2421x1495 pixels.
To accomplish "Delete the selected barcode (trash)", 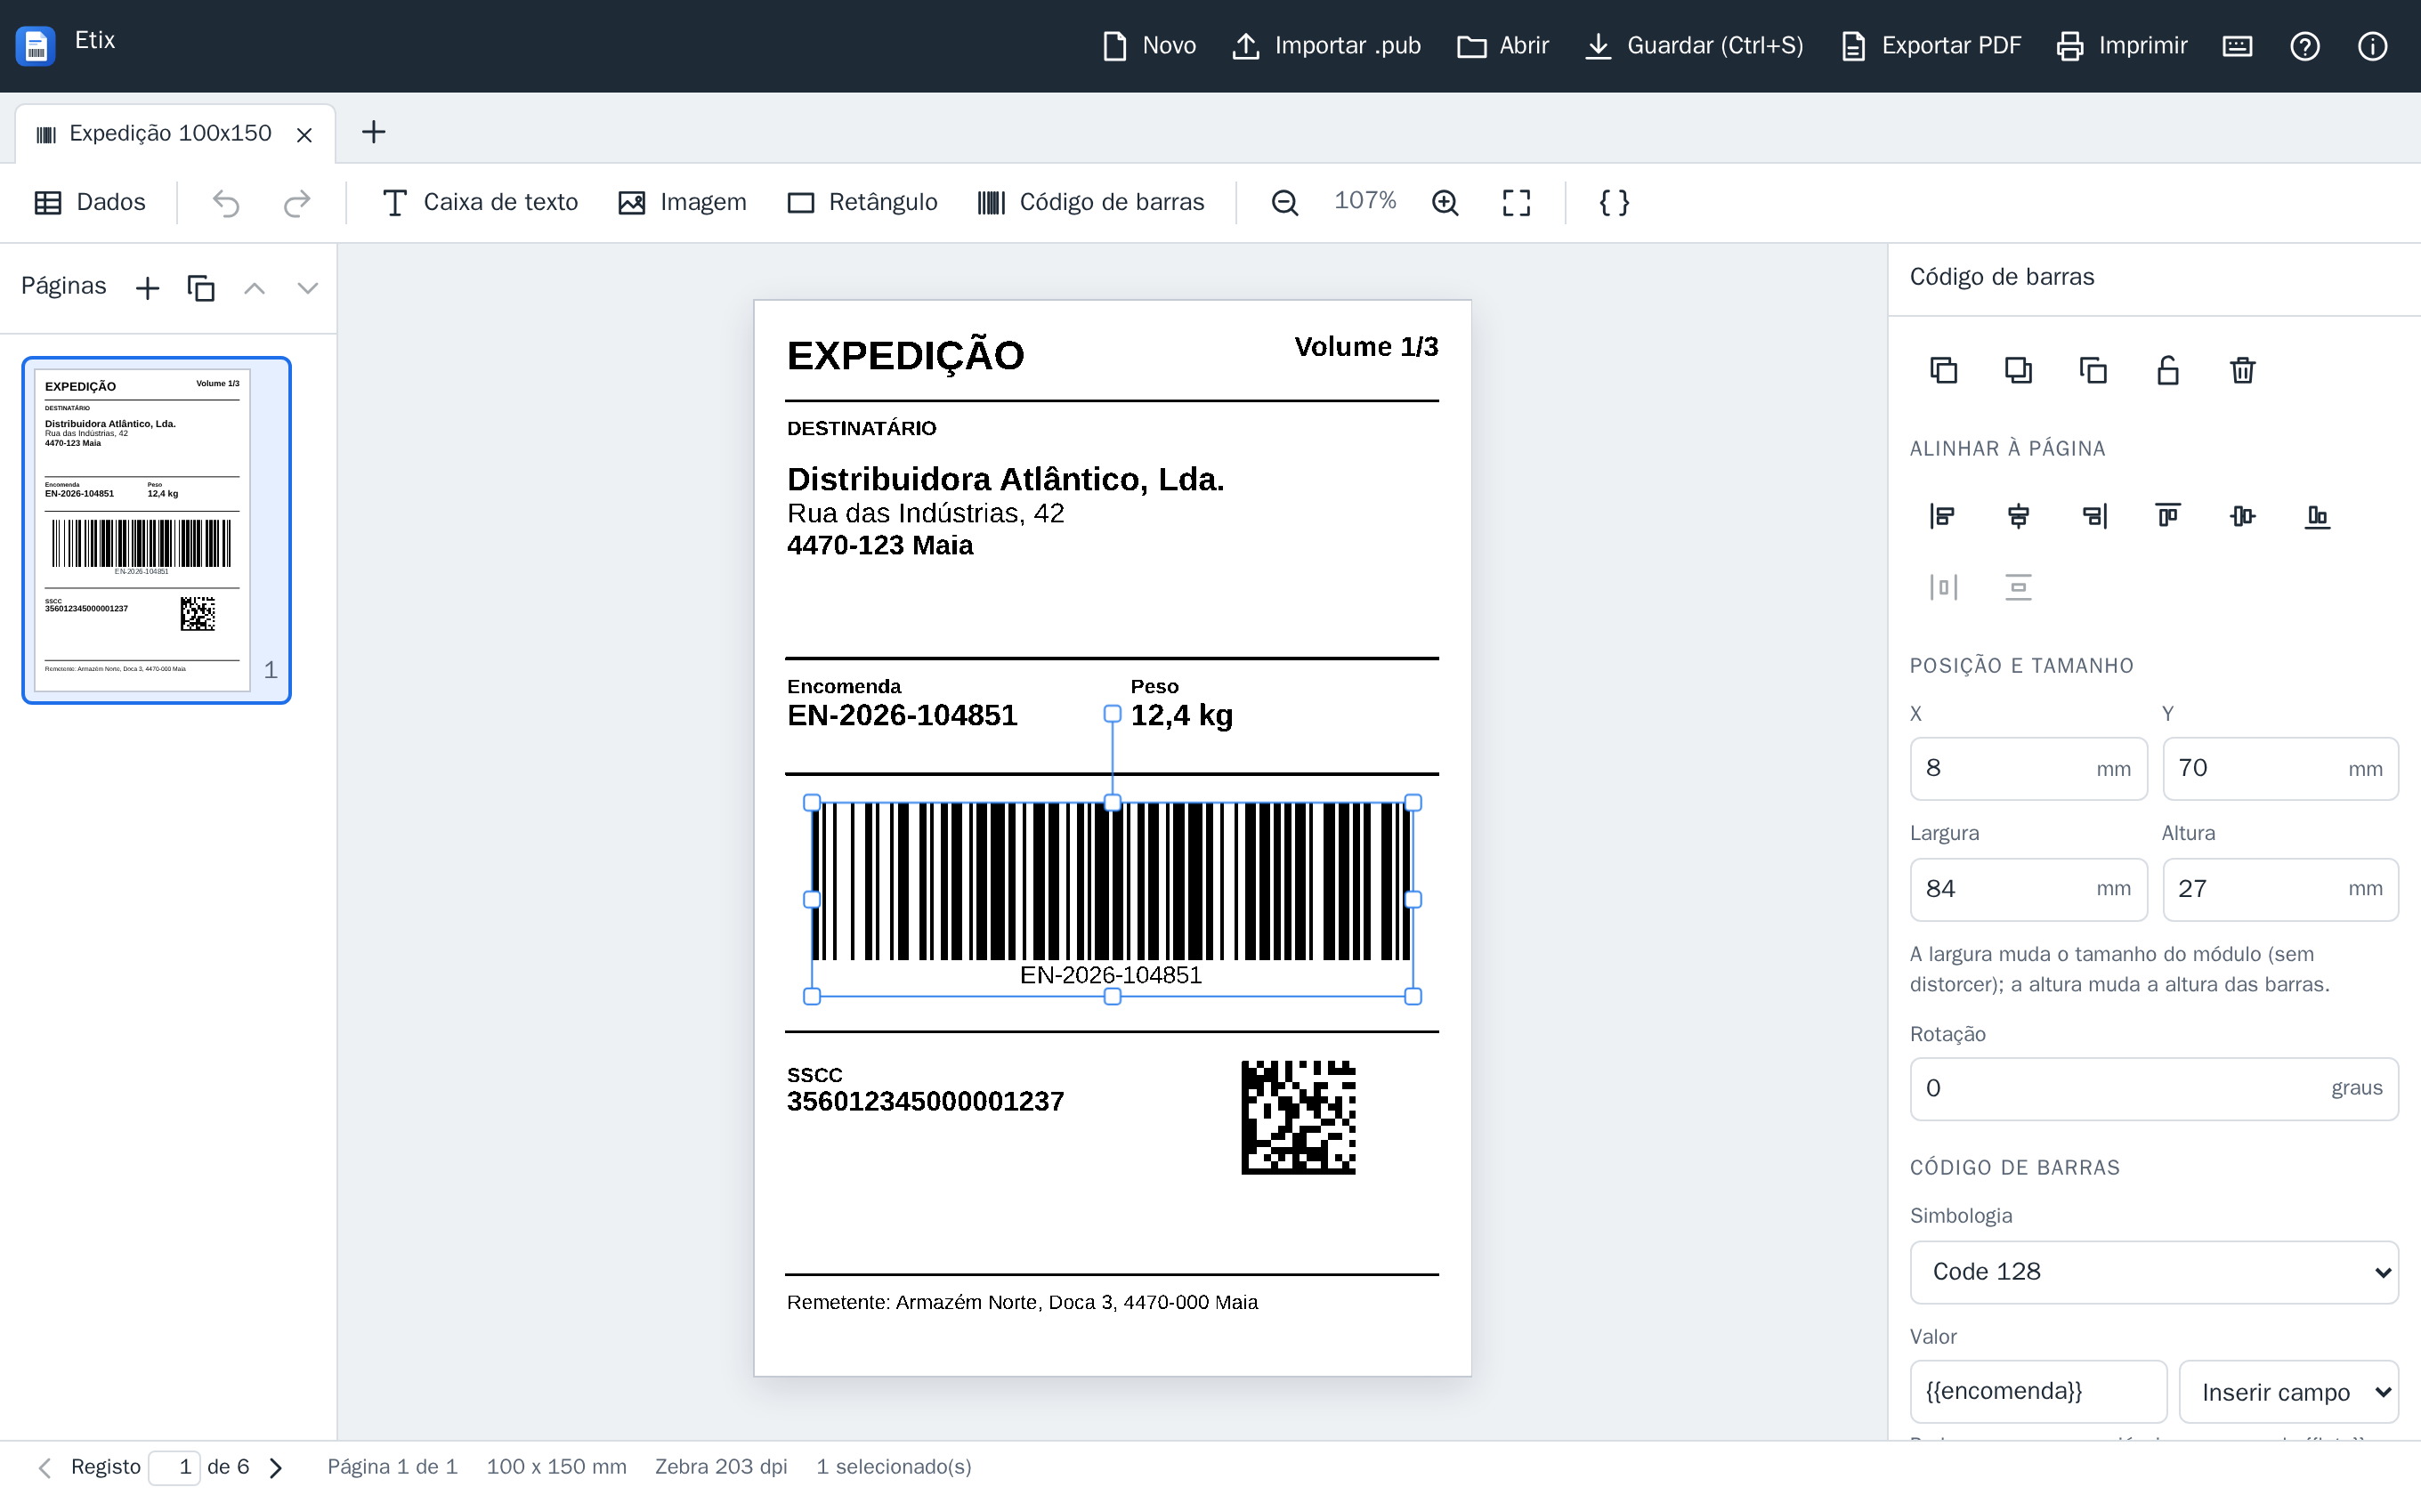I will point(2243,371).
